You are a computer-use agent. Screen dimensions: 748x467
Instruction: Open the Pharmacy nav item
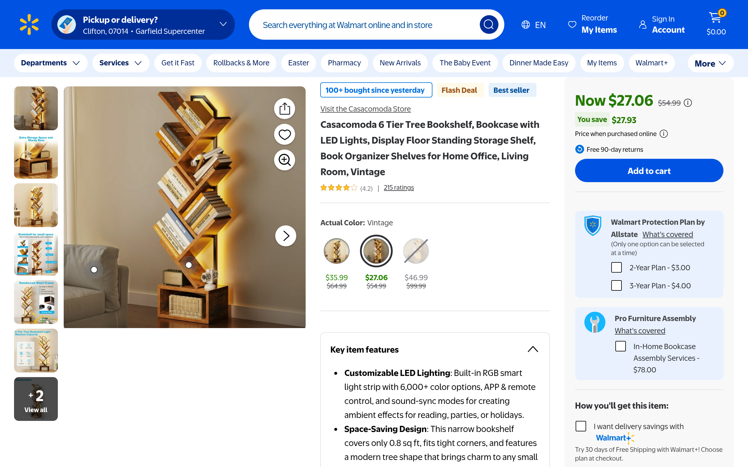[344, 63]
